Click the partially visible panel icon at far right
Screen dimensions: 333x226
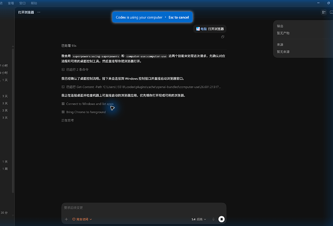click(x=331, y=13)
